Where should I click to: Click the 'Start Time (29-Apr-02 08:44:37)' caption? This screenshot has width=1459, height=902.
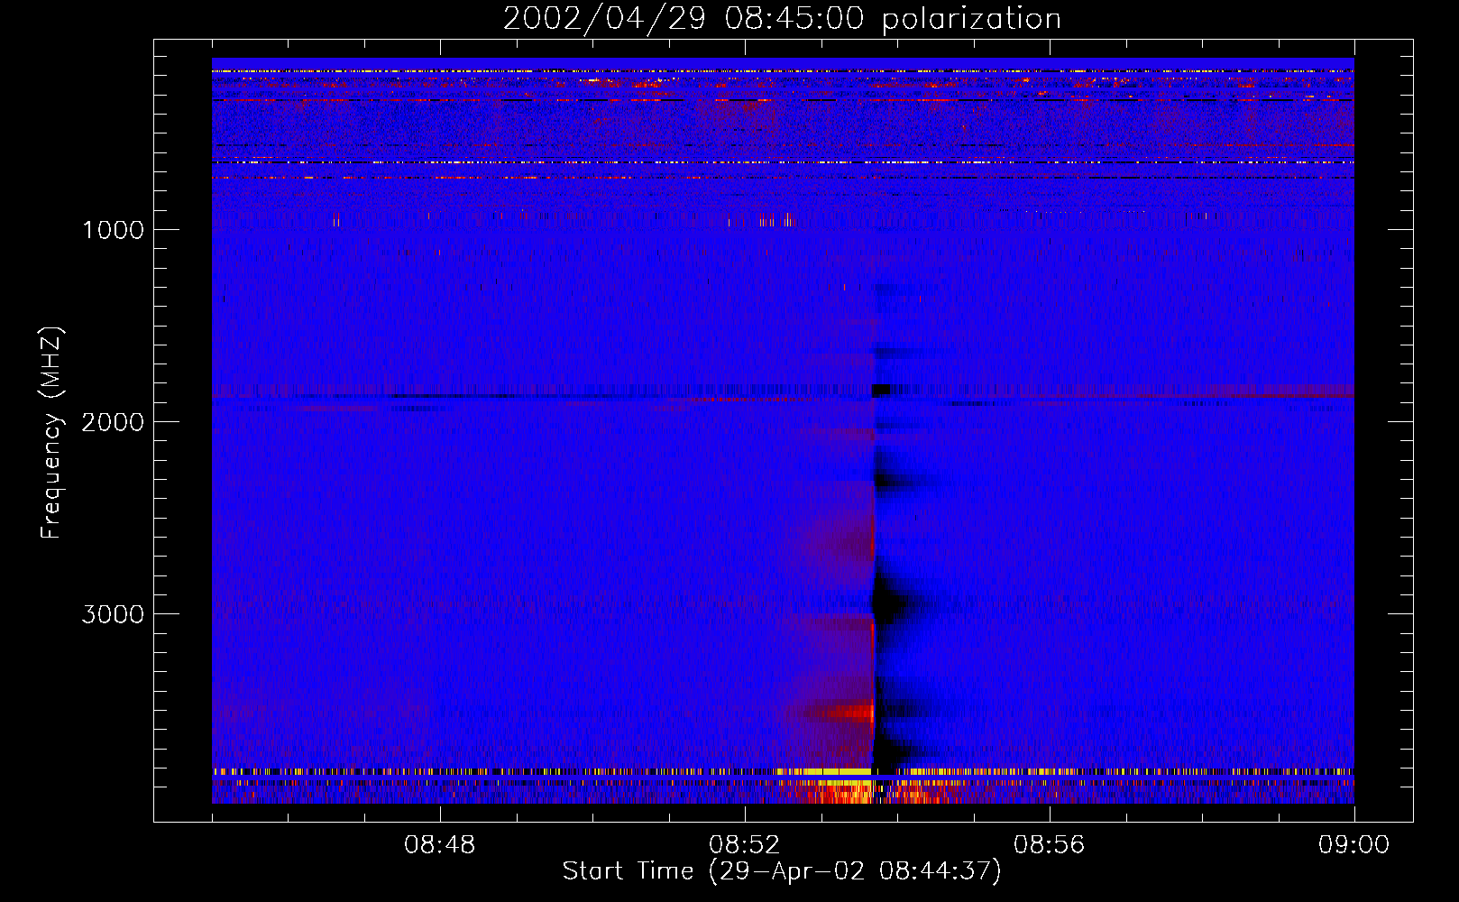click(x=782, y=871)
